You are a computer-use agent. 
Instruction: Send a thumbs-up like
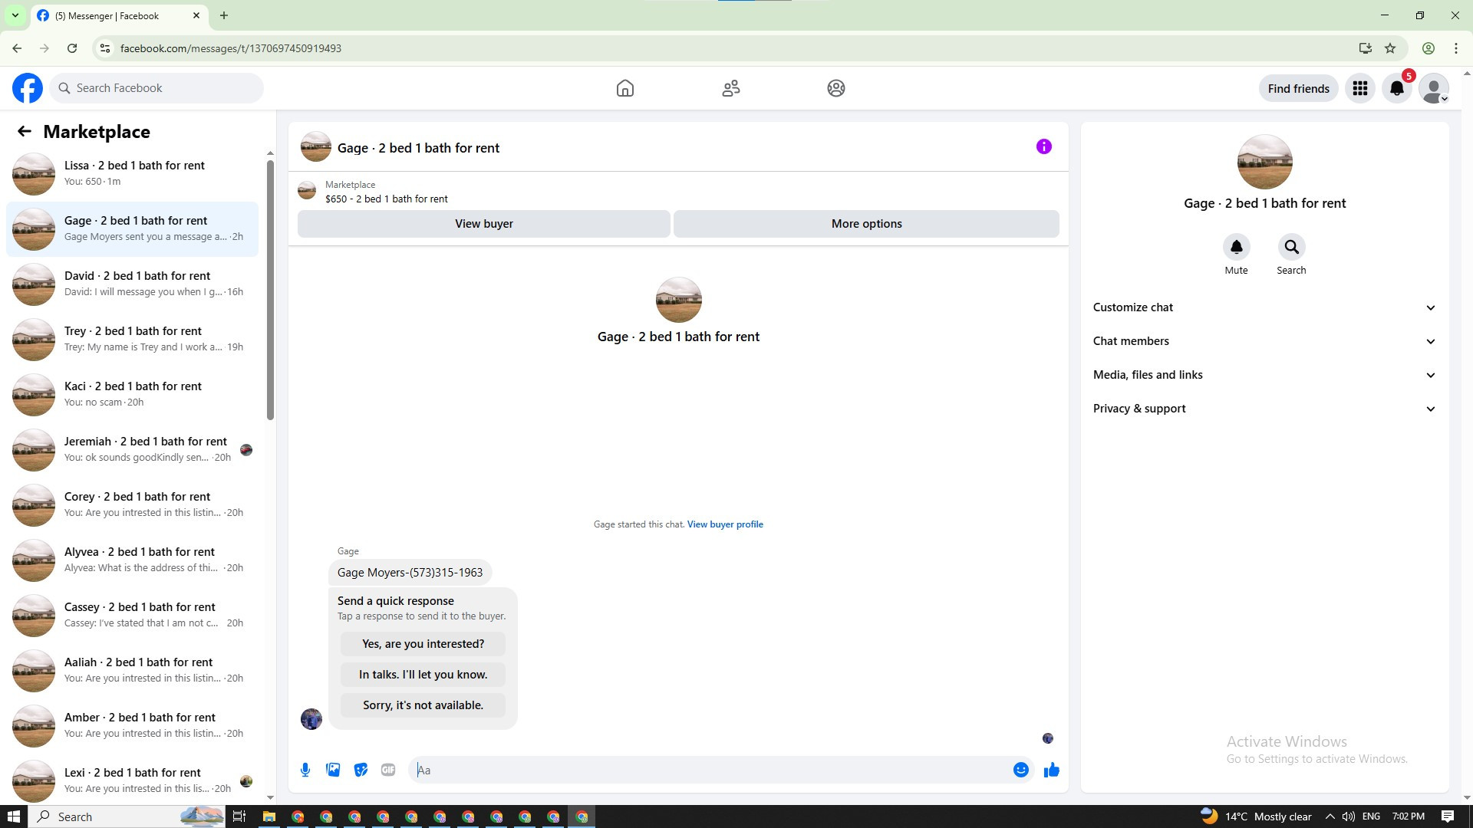tap(1051, 770)
